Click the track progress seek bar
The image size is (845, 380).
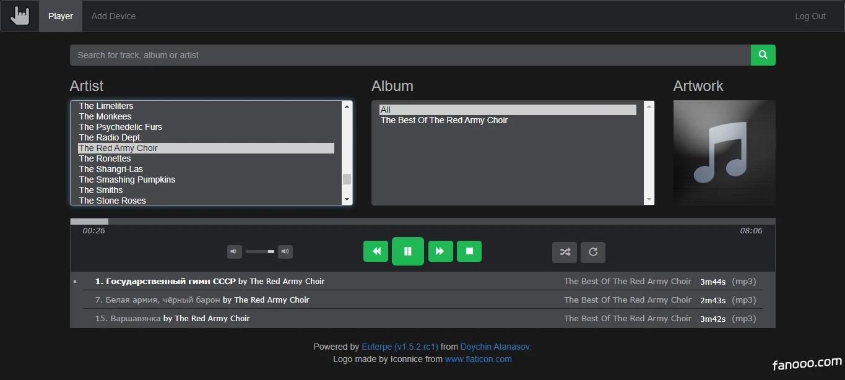422,221
